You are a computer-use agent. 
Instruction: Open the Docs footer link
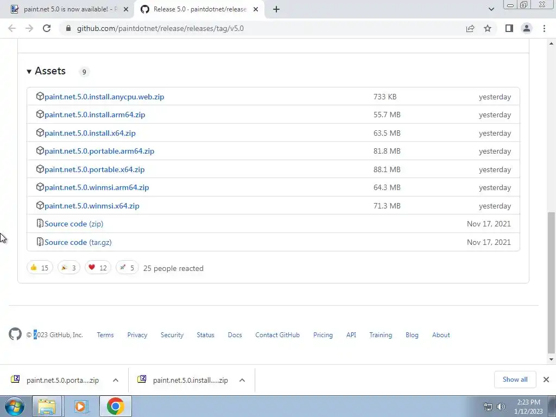(235, 334)
